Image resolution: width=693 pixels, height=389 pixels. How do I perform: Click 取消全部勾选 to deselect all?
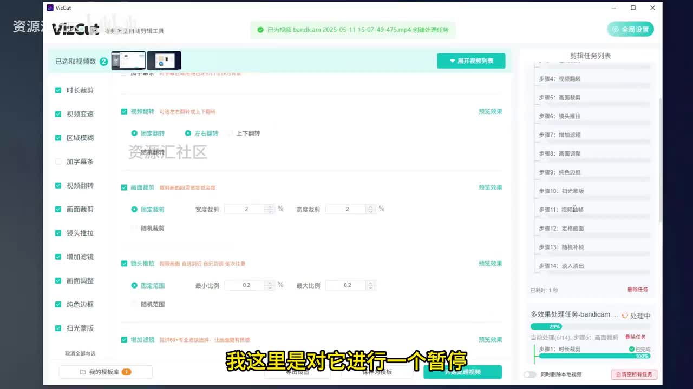[80, 353]
